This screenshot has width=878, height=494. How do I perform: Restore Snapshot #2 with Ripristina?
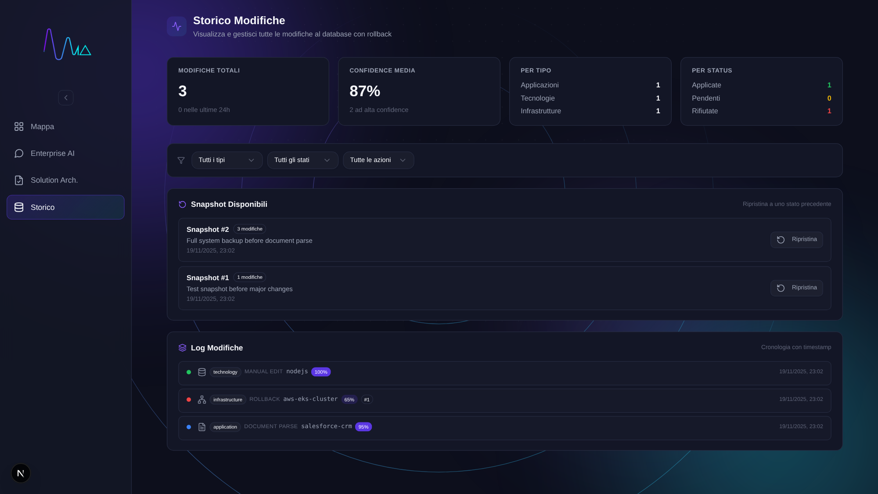[x=796, y=240]
